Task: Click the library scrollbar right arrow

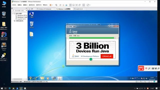Action: click(26, 79)
